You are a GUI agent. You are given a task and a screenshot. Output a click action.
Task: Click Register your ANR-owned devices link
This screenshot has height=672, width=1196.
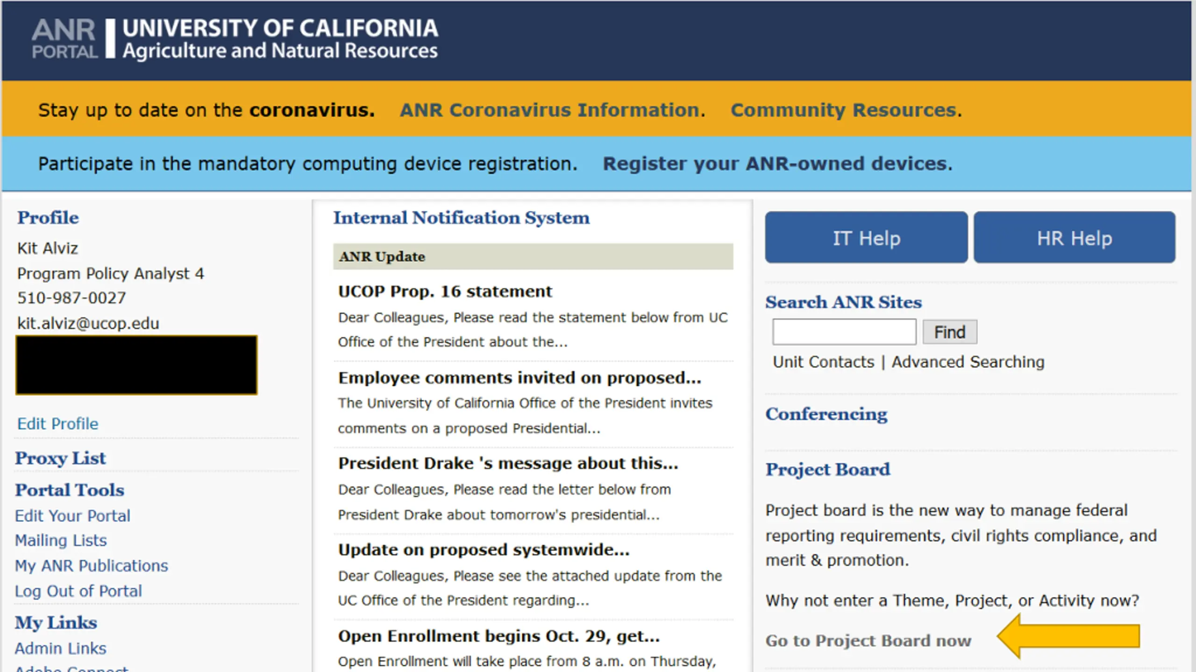pyautogui.click(x=777, y=164)
